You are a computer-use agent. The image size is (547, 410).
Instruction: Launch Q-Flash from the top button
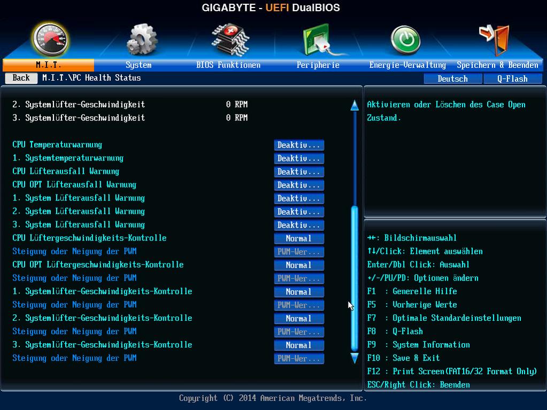coord(512,79)
